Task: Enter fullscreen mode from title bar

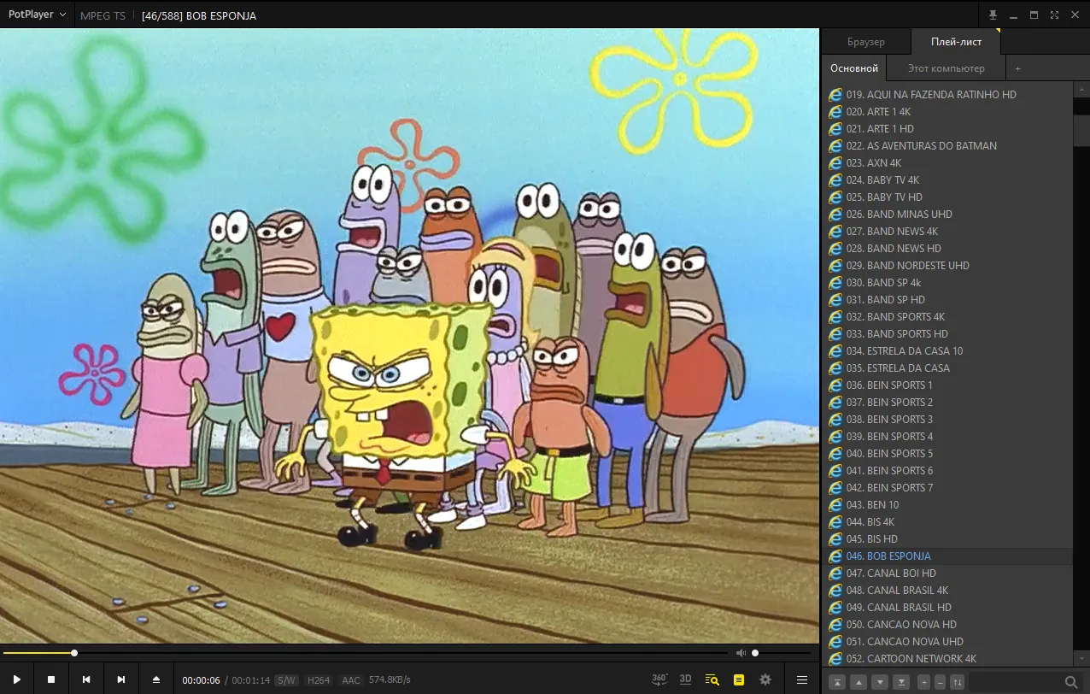Action: coord(1055,15)
